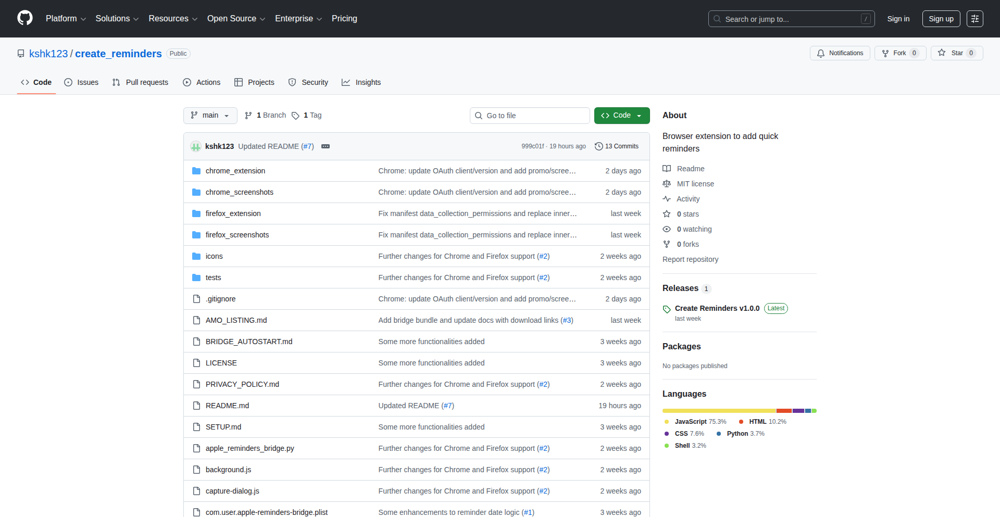Screen dimensions: 1000x517
Task: Open the main branch dropdown
Action: pyautogui.click(x=210, y=116)
